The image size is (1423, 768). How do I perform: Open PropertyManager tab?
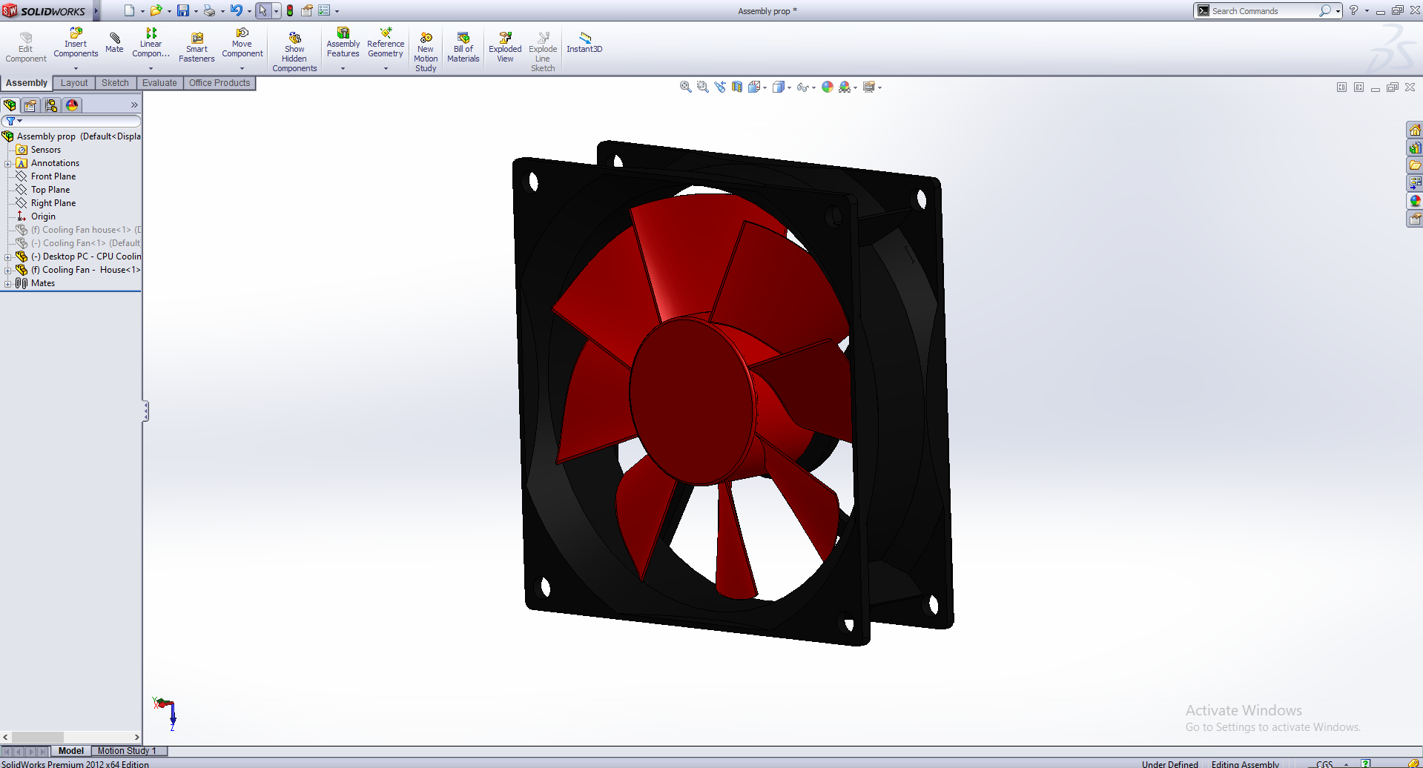(30, 105)
